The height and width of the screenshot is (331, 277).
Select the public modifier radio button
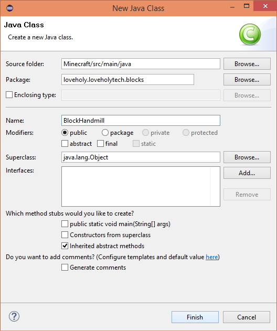click(65, 133)
